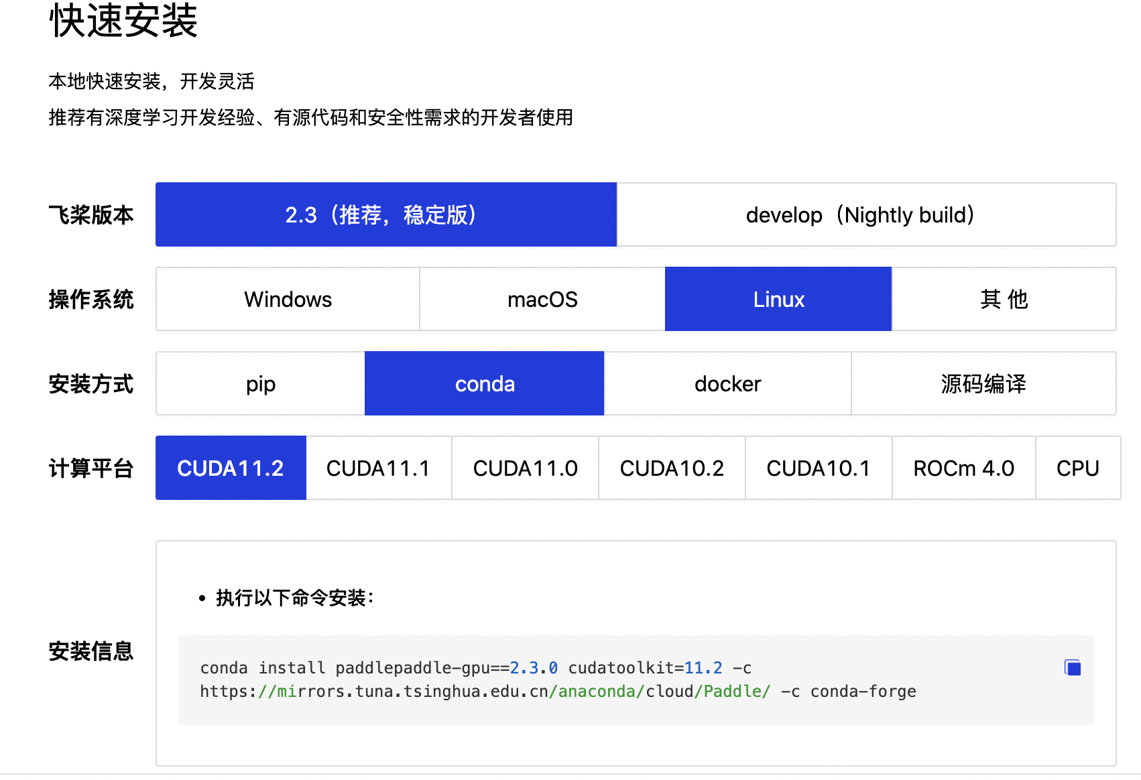Select CUDA11.0 compute platform

525,468
